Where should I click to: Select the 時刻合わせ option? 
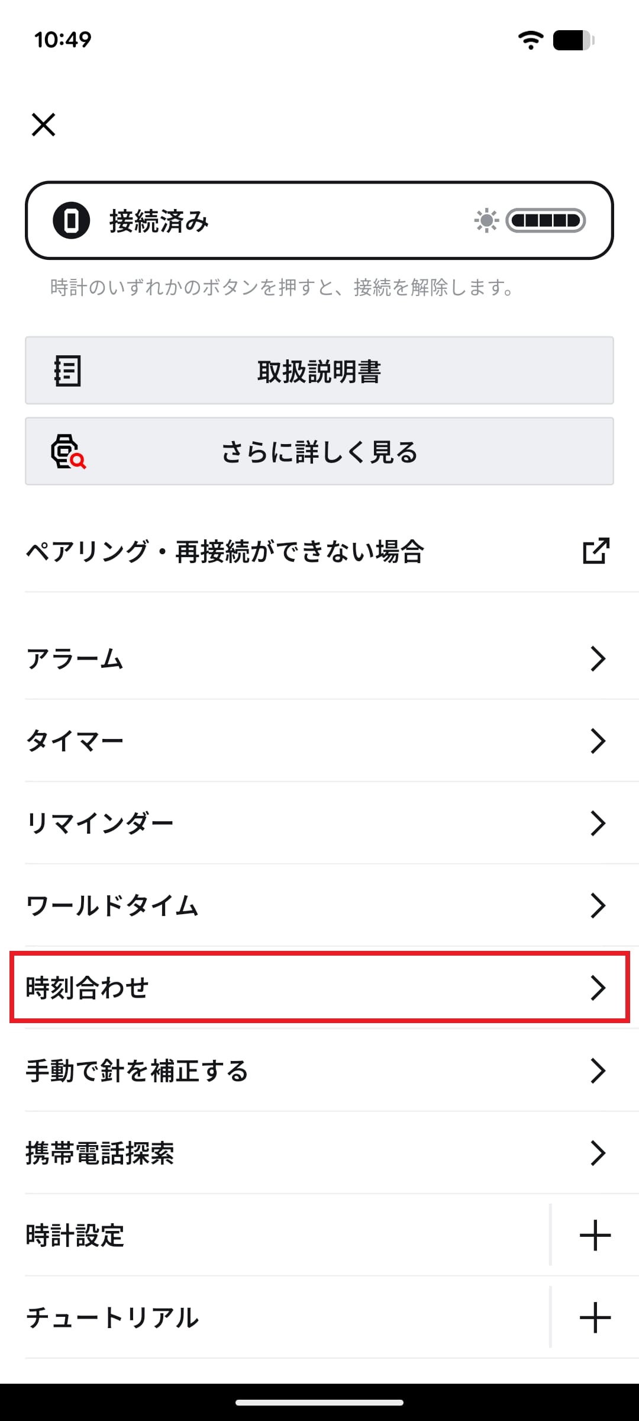[x=319, y=988]
